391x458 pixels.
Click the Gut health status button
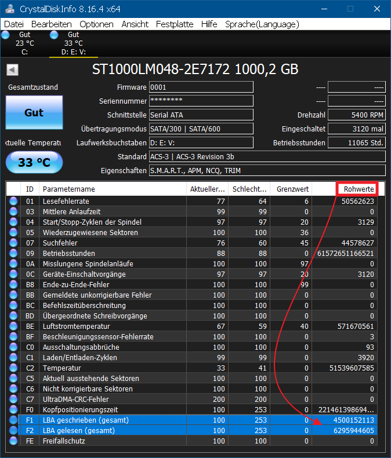pyautogui.click(x=34, y=112)
